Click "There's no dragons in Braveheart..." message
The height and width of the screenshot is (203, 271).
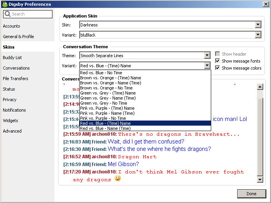(179, 134)
